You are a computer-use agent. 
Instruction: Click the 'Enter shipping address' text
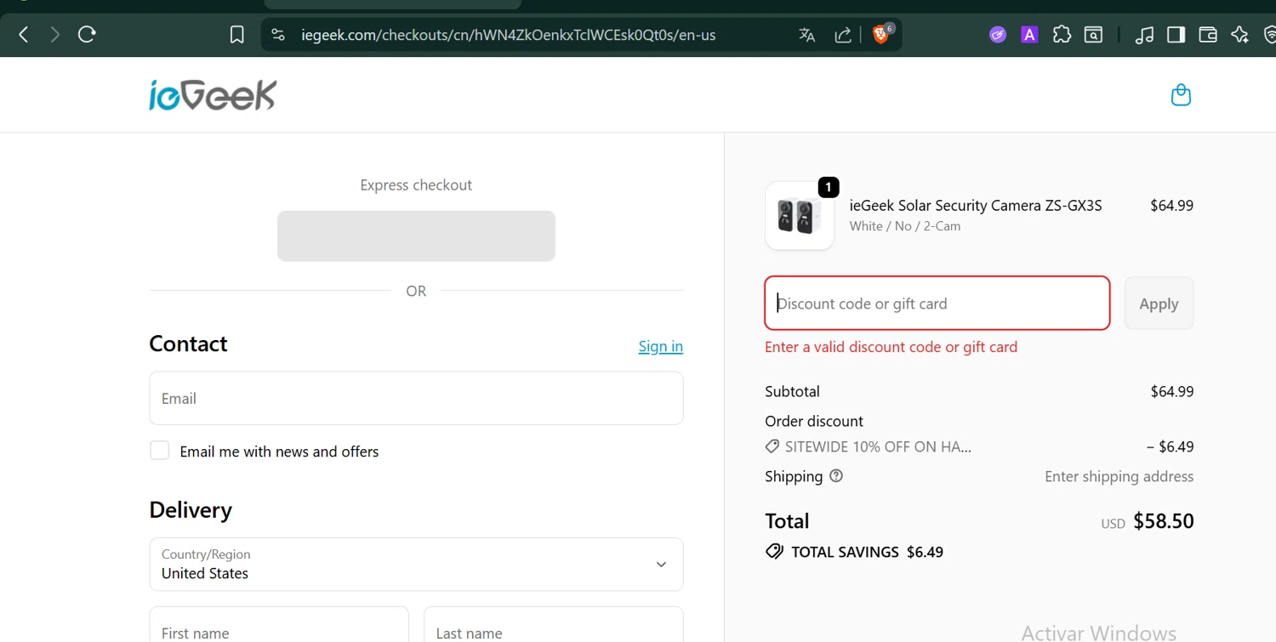tap(1119, 476)
